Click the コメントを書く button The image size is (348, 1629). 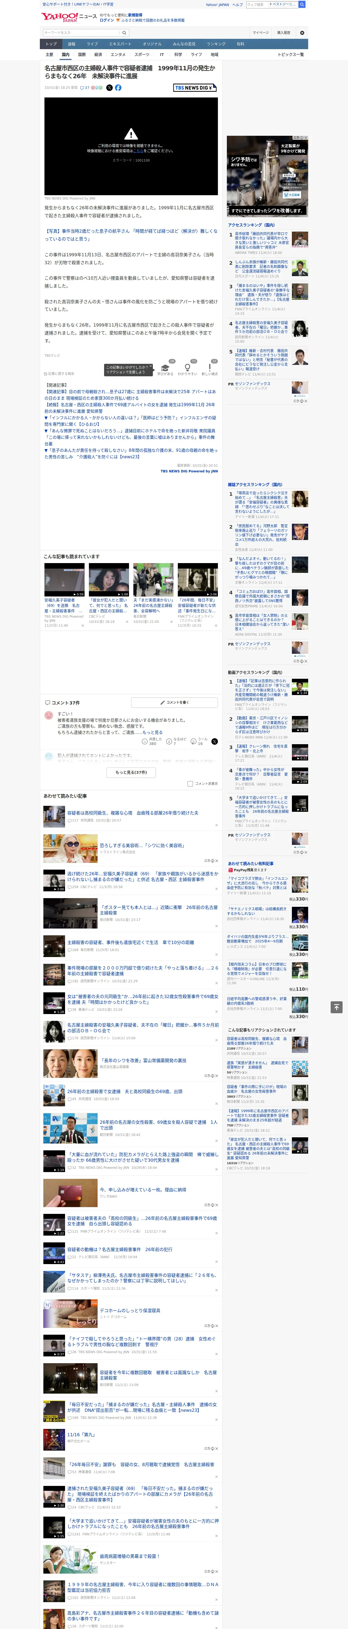[x=174, y=703]
